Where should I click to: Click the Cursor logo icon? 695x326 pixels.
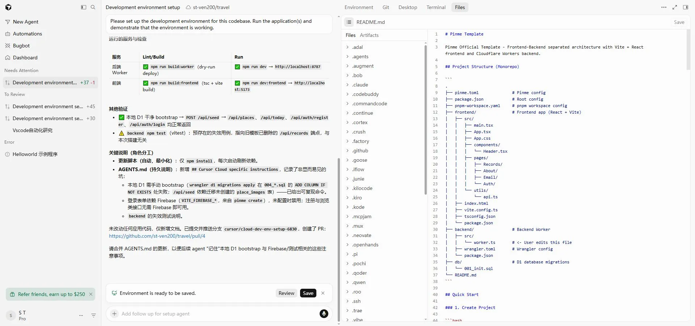click(8, 7)
